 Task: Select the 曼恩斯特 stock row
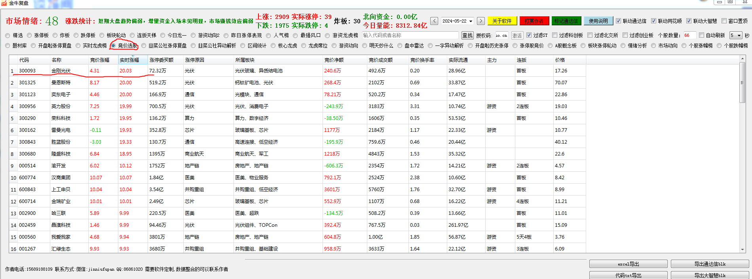point(298,83)
